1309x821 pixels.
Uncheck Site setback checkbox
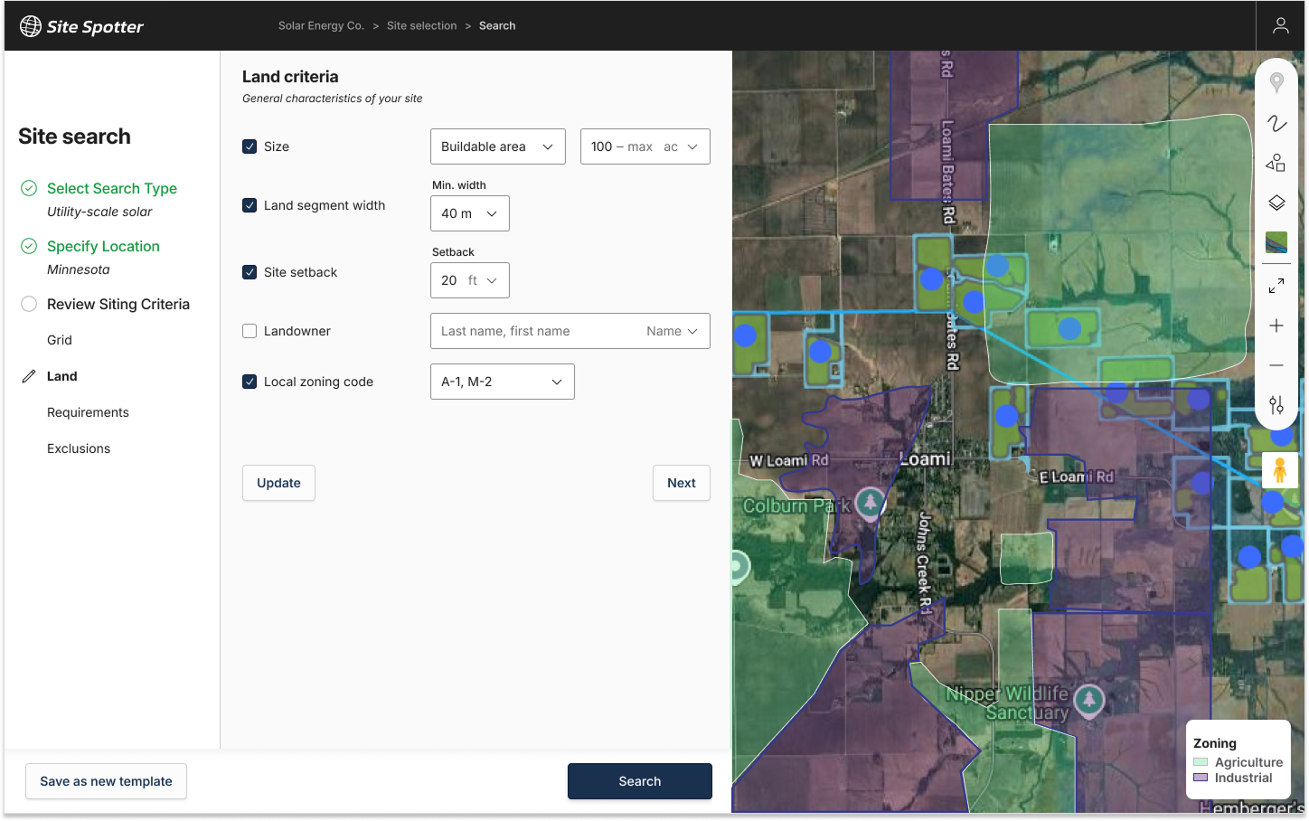coord(250,272)
